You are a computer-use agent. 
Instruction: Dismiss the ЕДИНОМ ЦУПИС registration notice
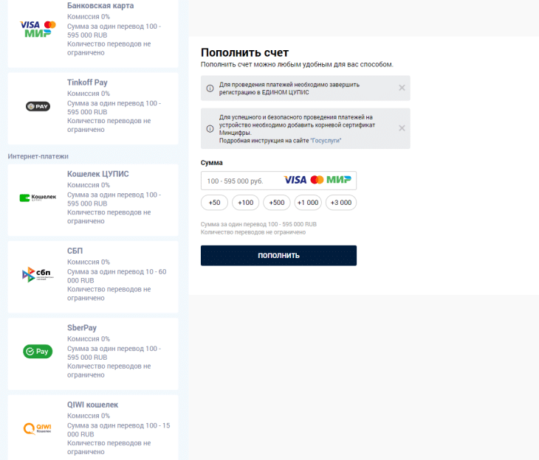tap(402, 88)
